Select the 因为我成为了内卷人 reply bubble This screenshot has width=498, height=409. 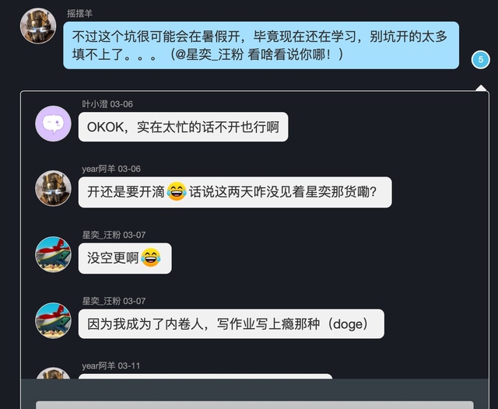point(231,324)
